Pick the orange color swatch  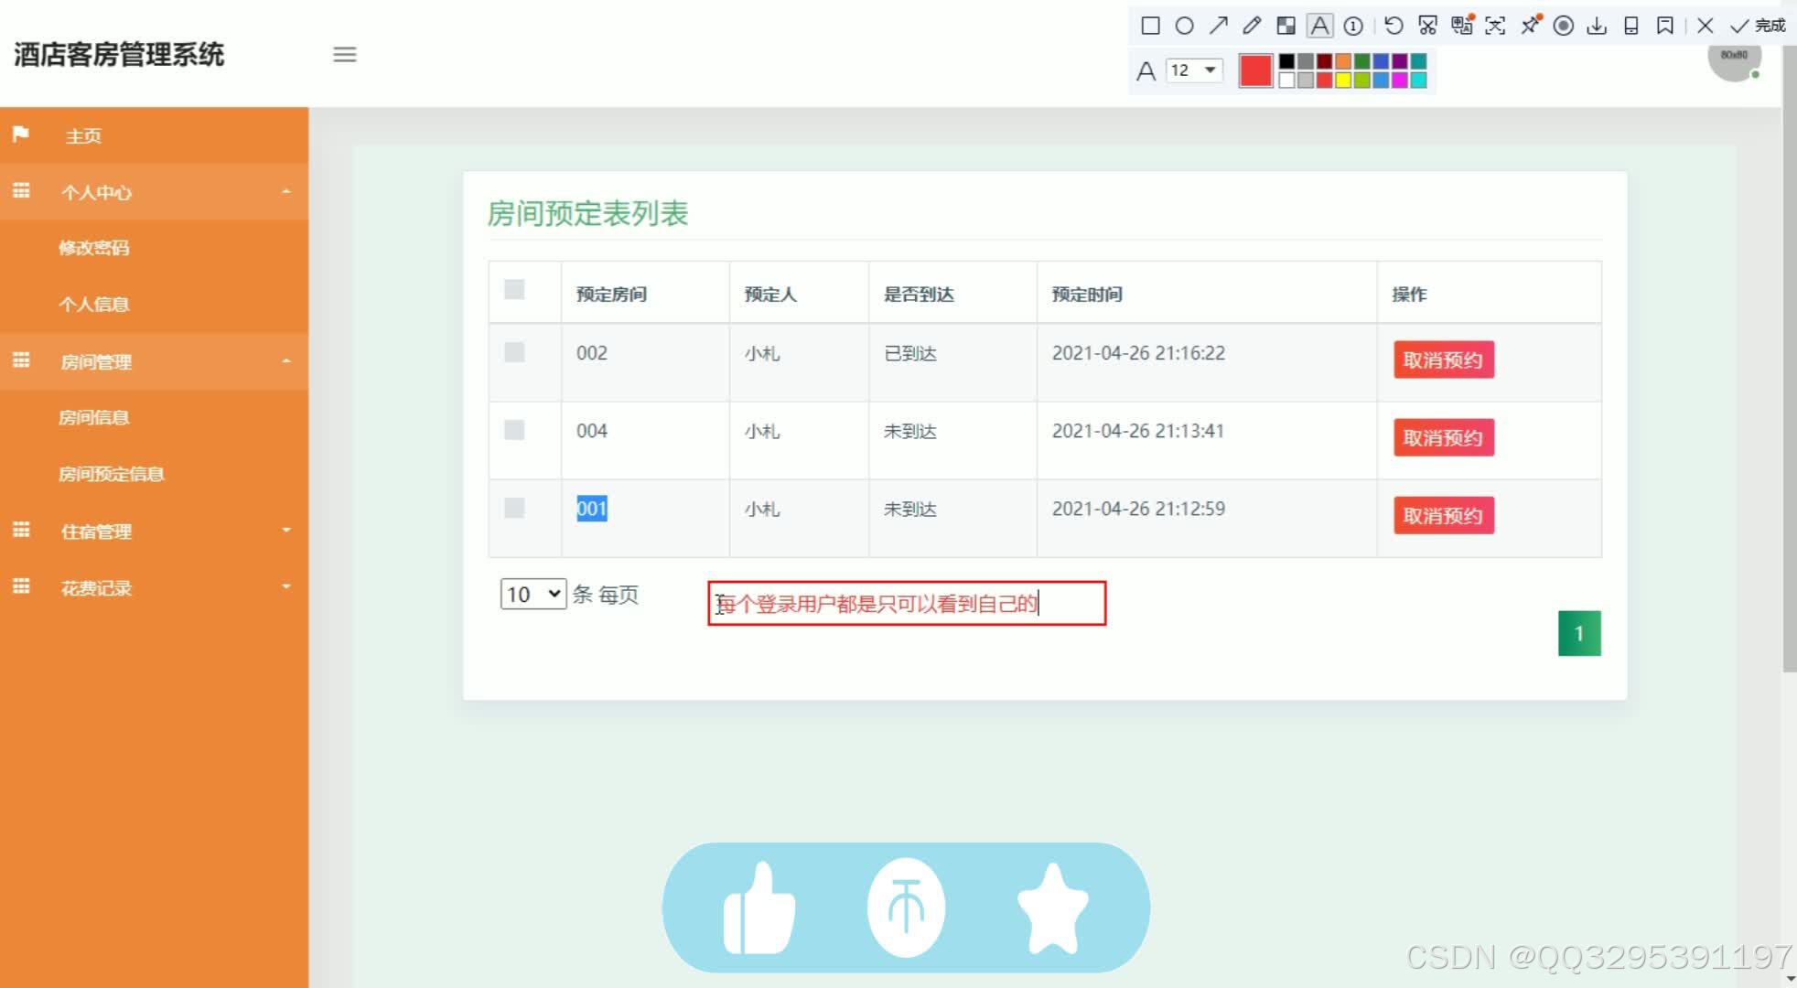click(1343, 61)
